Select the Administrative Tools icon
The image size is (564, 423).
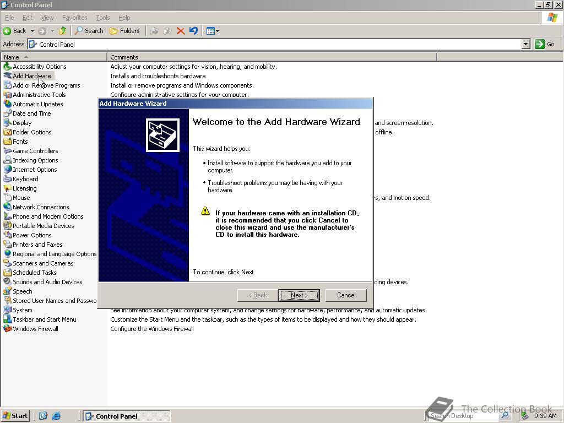[x=7, y=95]
